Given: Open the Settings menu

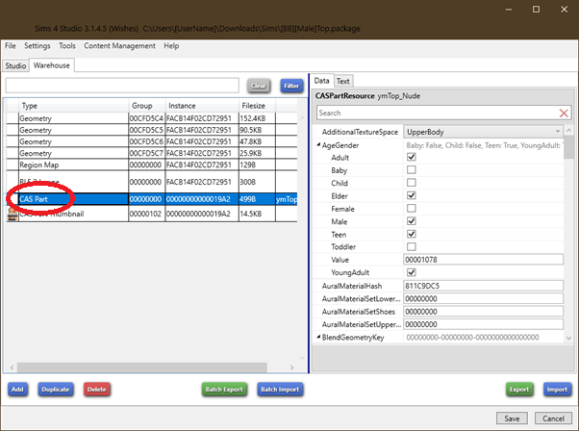Looking at the screenshot, I should click(x=38, y=46).
